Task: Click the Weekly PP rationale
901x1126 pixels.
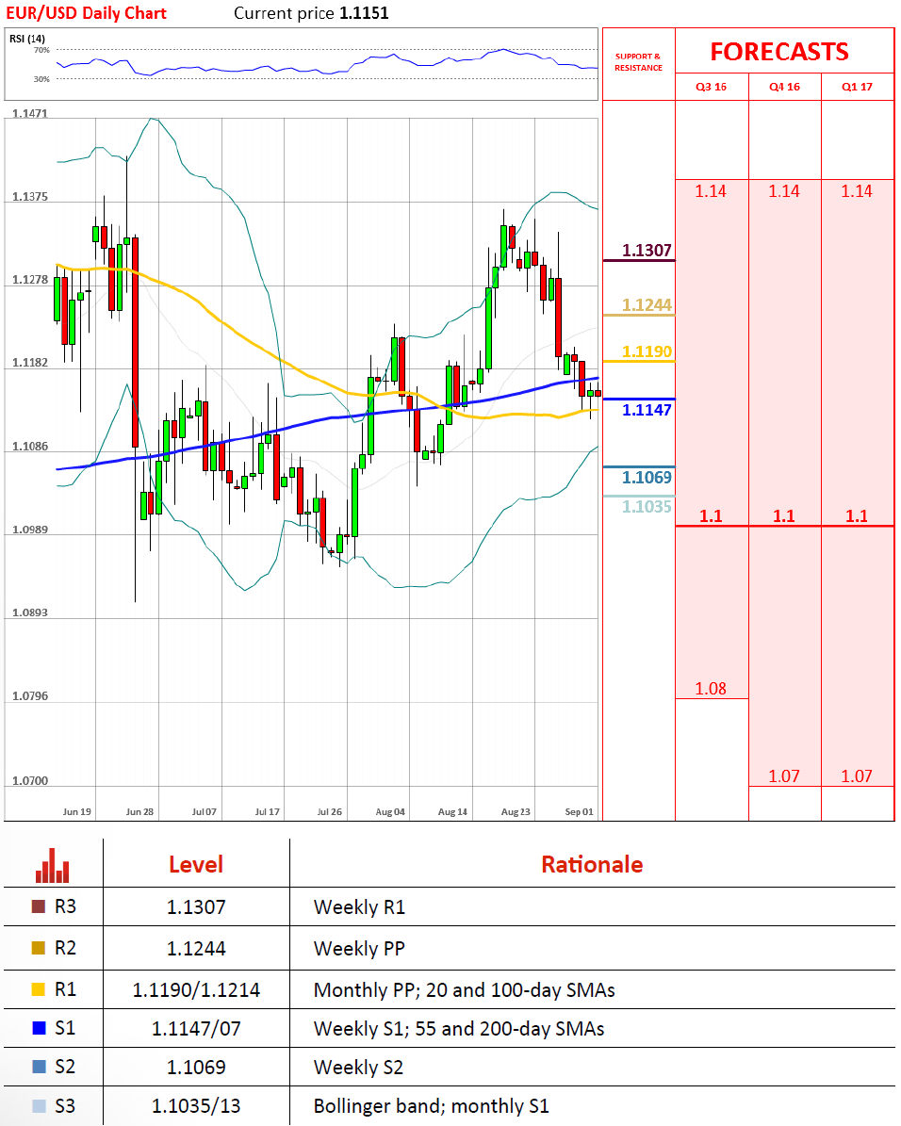Action: tap(359, 949)
